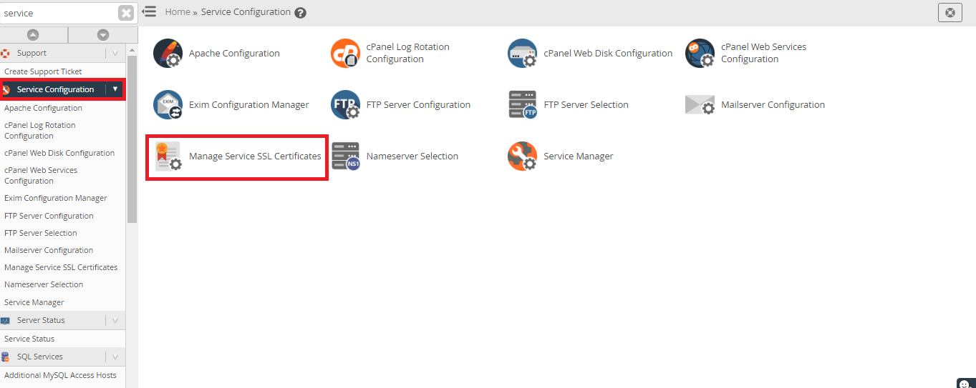
Task: Click FTP Server Configuration main label
Action: (x=419, y=105)
